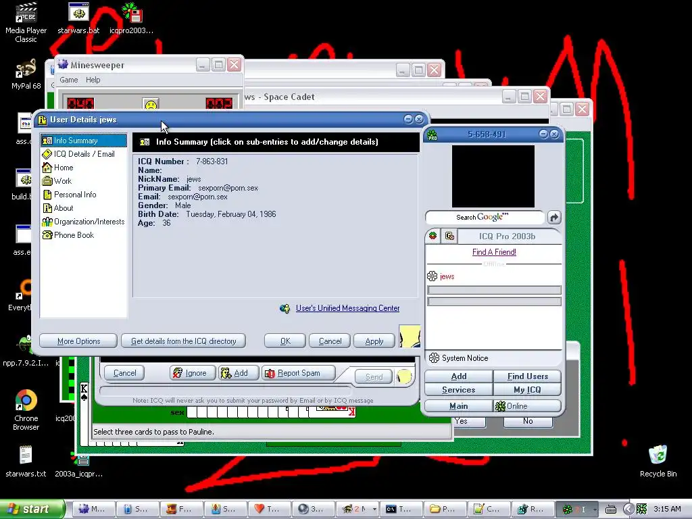The width and height of the screenshot is (692, 519).
Task: Switch to the heart icon taskbar button
Action: tap(270, 509)
